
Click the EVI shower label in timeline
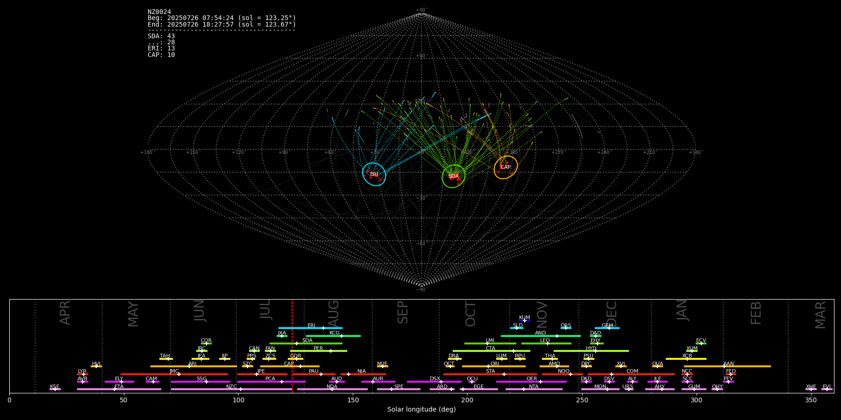(827, 387)
